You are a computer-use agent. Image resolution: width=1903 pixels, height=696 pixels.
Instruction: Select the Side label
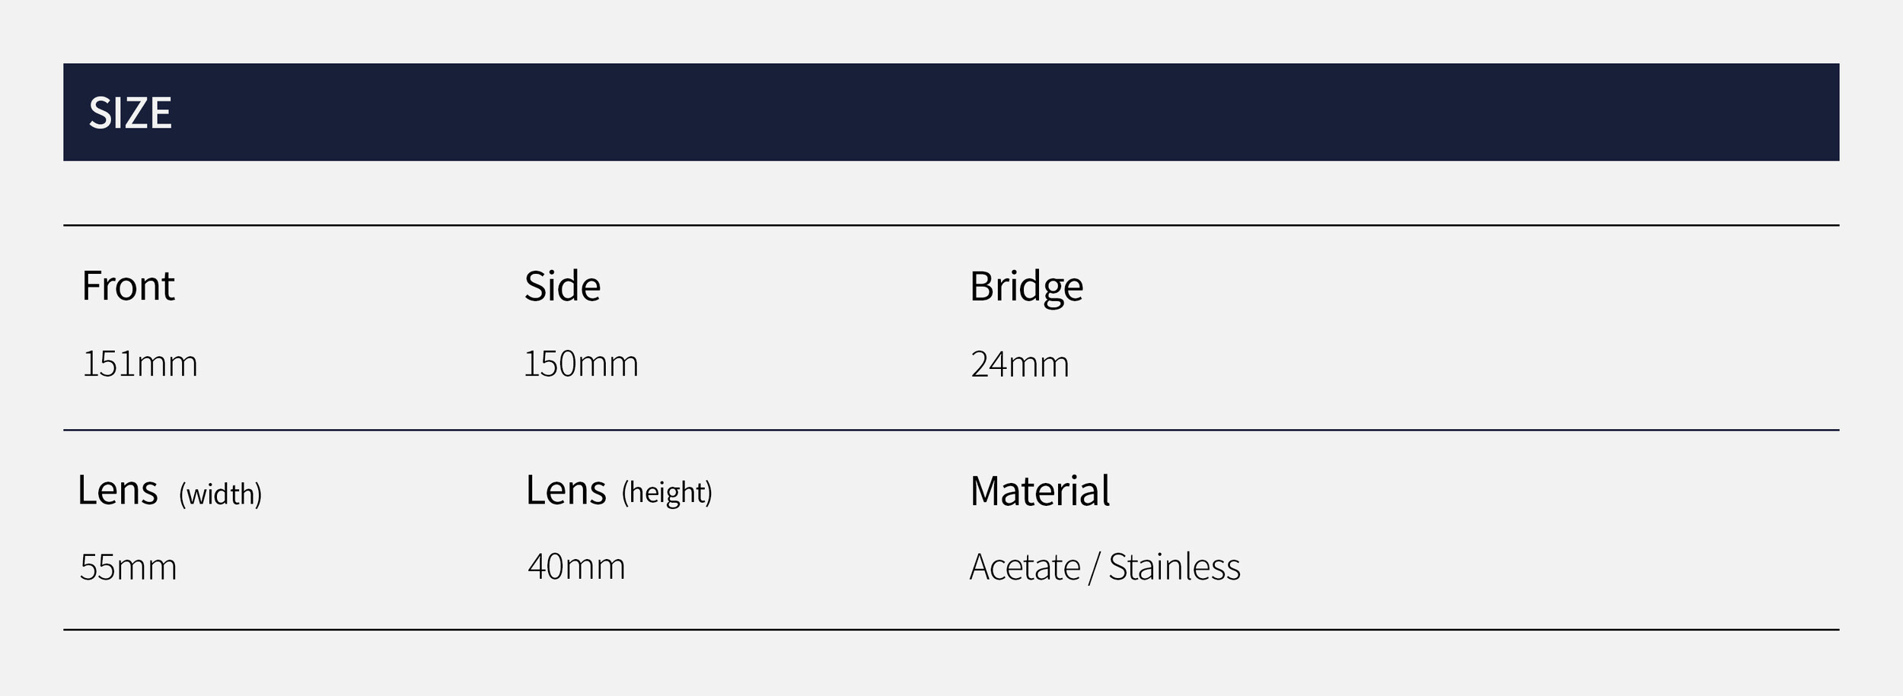[x=563, y=287]
